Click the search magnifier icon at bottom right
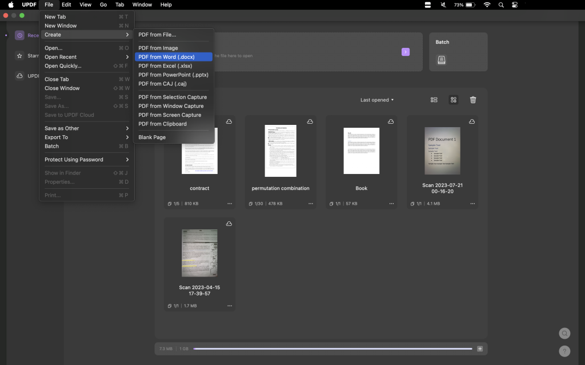Viewport: 585px width, 365px height. click(564, 333)
